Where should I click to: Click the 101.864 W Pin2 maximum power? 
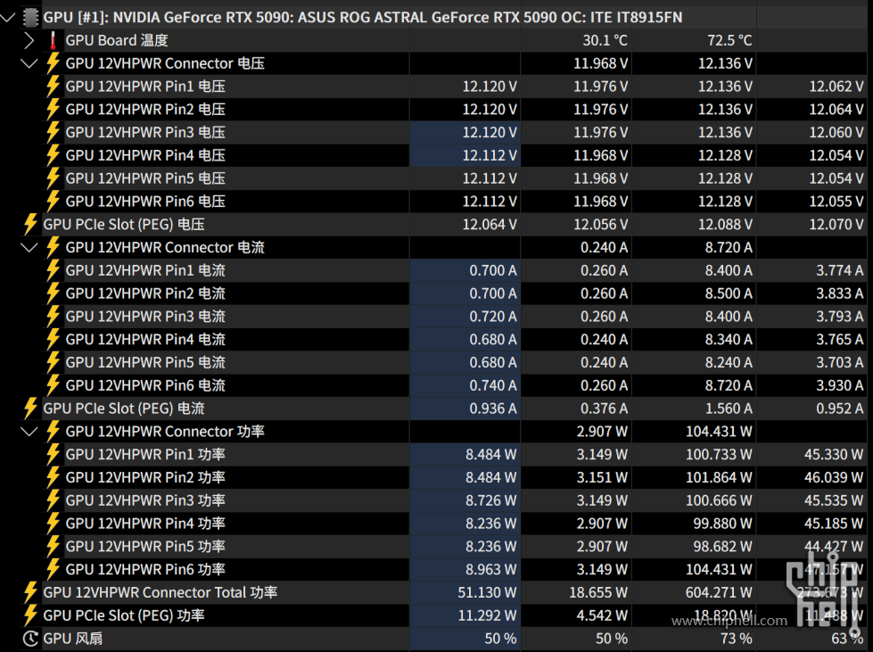pos(719,478)
